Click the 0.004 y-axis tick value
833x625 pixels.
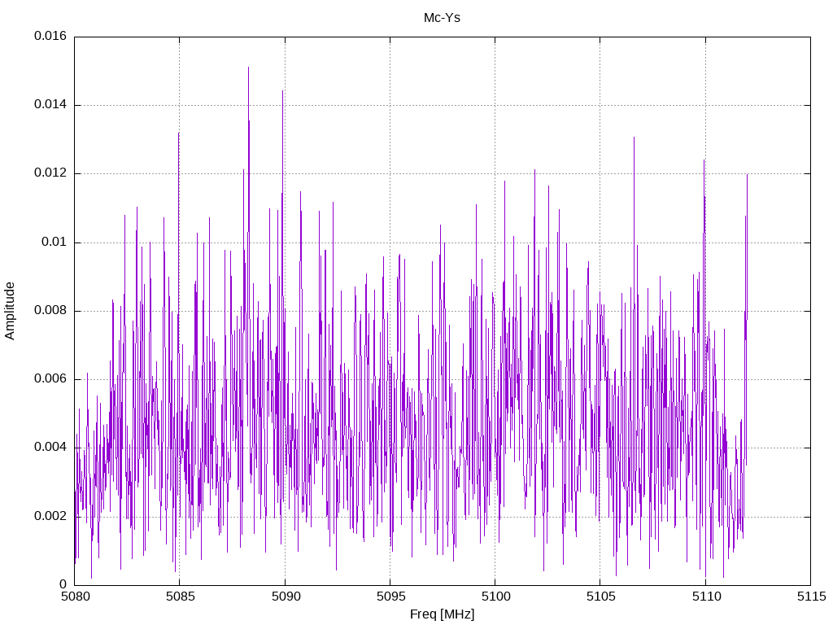click(50, 448)
